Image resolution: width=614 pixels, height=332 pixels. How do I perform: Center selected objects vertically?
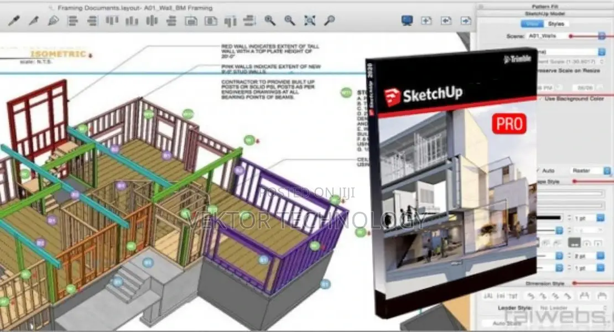tap(152, 20)
